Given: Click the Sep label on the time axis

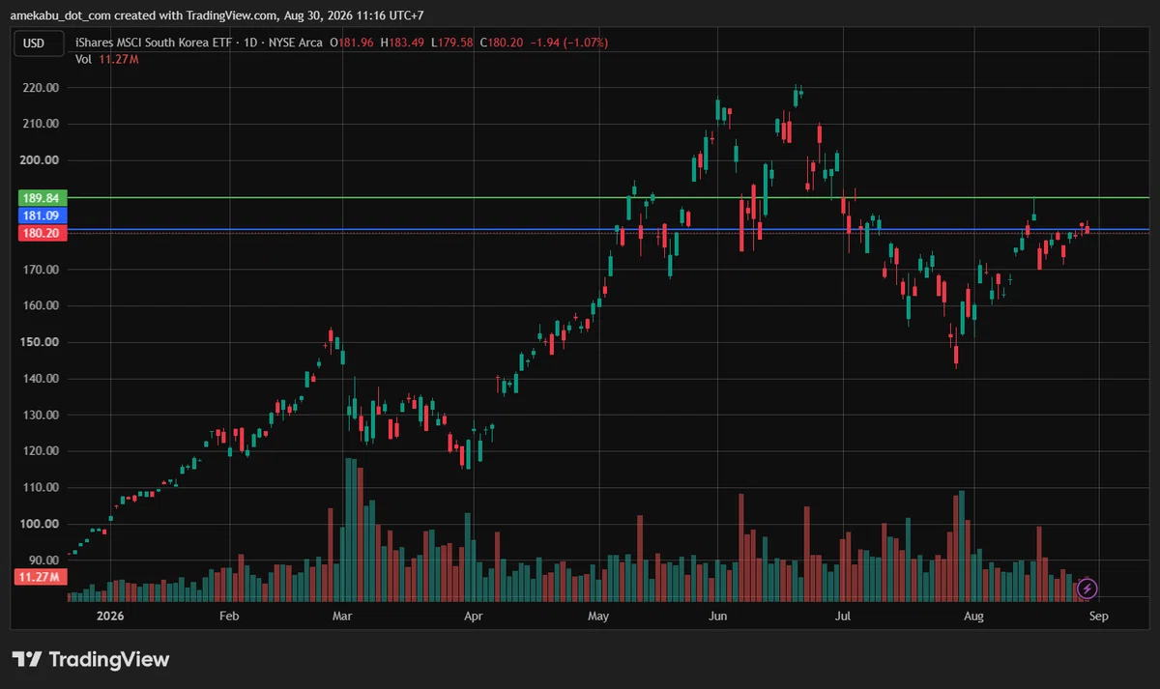Looking at the screenshot, I should (x=1097, y=616).
